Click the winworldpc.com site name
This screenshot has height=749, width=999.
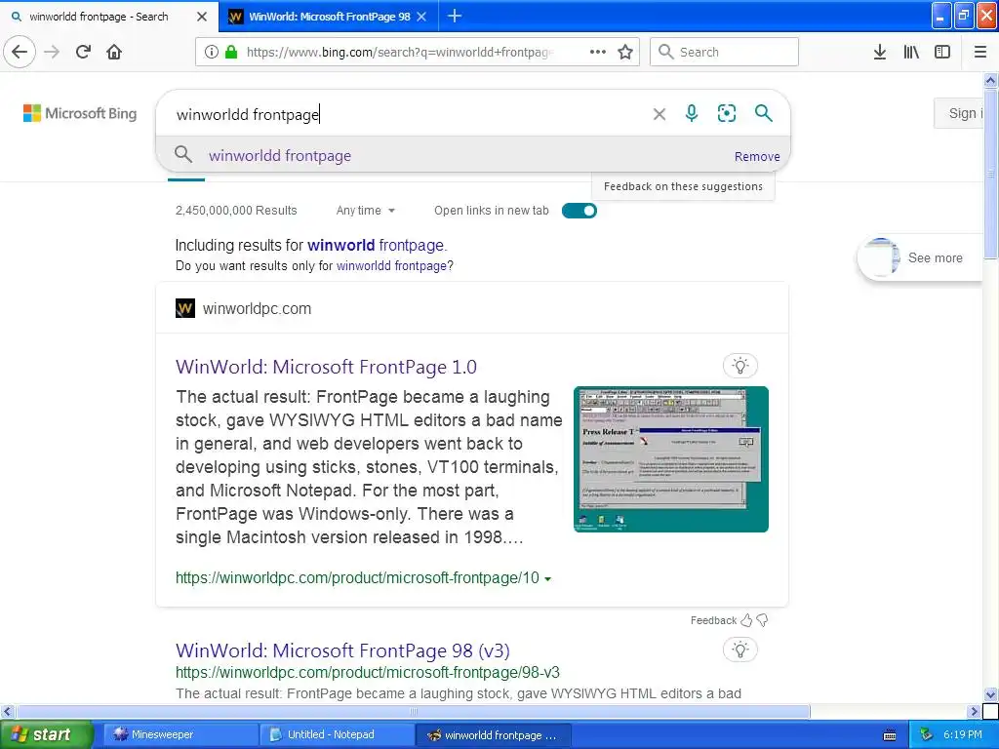pos(257,309)
